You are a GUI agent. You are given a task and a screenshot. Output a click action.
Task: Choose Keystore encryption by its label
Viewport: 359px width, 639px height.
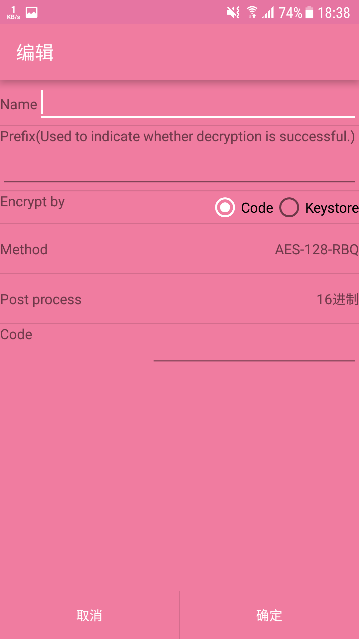[332, 208]
